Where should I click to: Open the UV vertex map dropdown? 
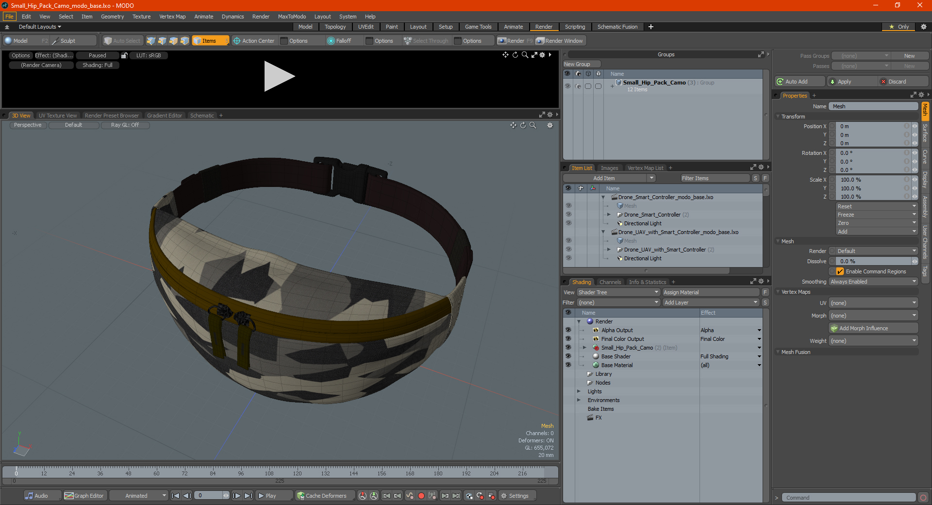point(873,303)
